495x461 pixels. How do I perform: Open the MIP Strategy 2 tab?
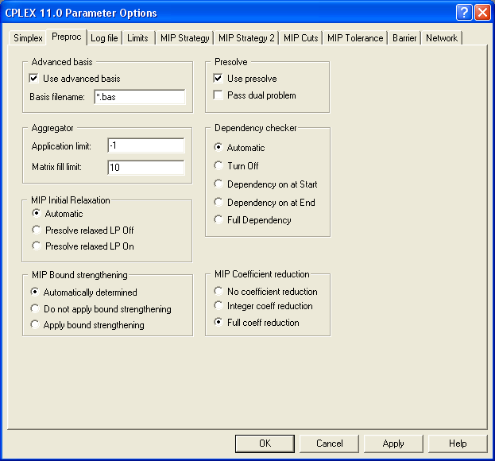[x=246, y=38]
